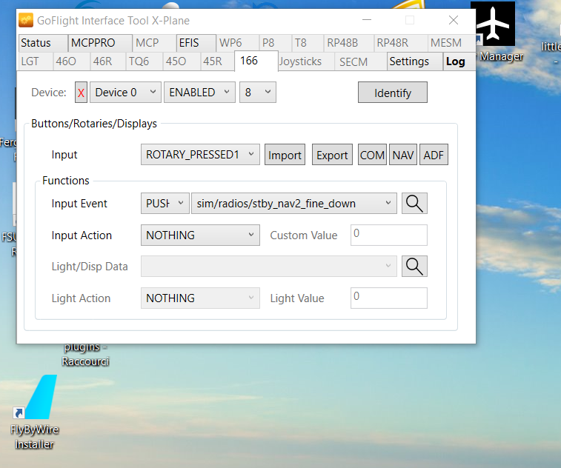Minimize the GoFlight Interface Tool window

click(x=367, y=20)
